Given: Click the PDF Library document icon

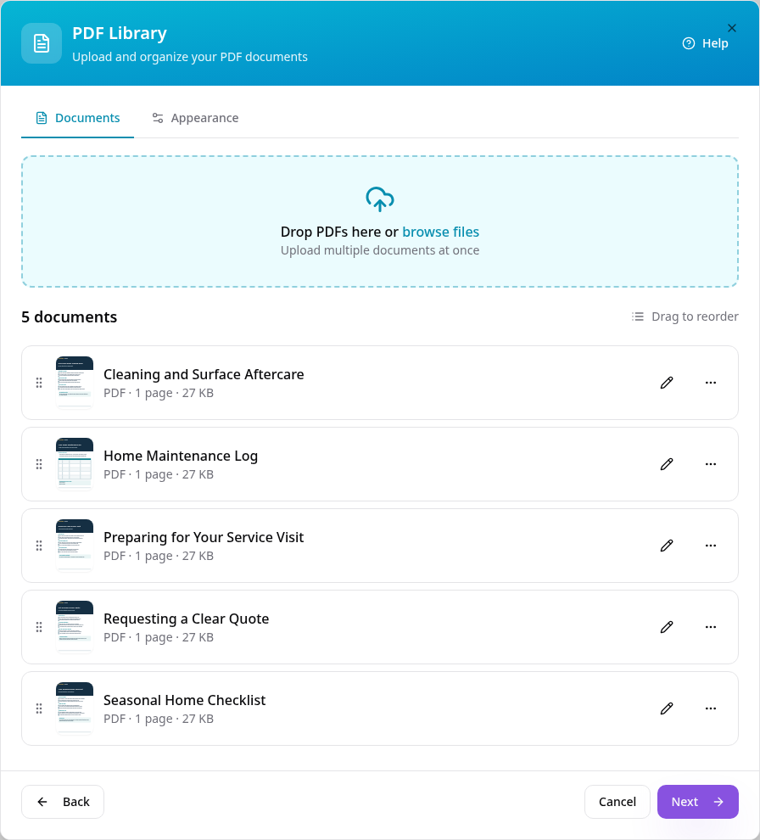Looking at the screenshot, I should tap(42, 43).
